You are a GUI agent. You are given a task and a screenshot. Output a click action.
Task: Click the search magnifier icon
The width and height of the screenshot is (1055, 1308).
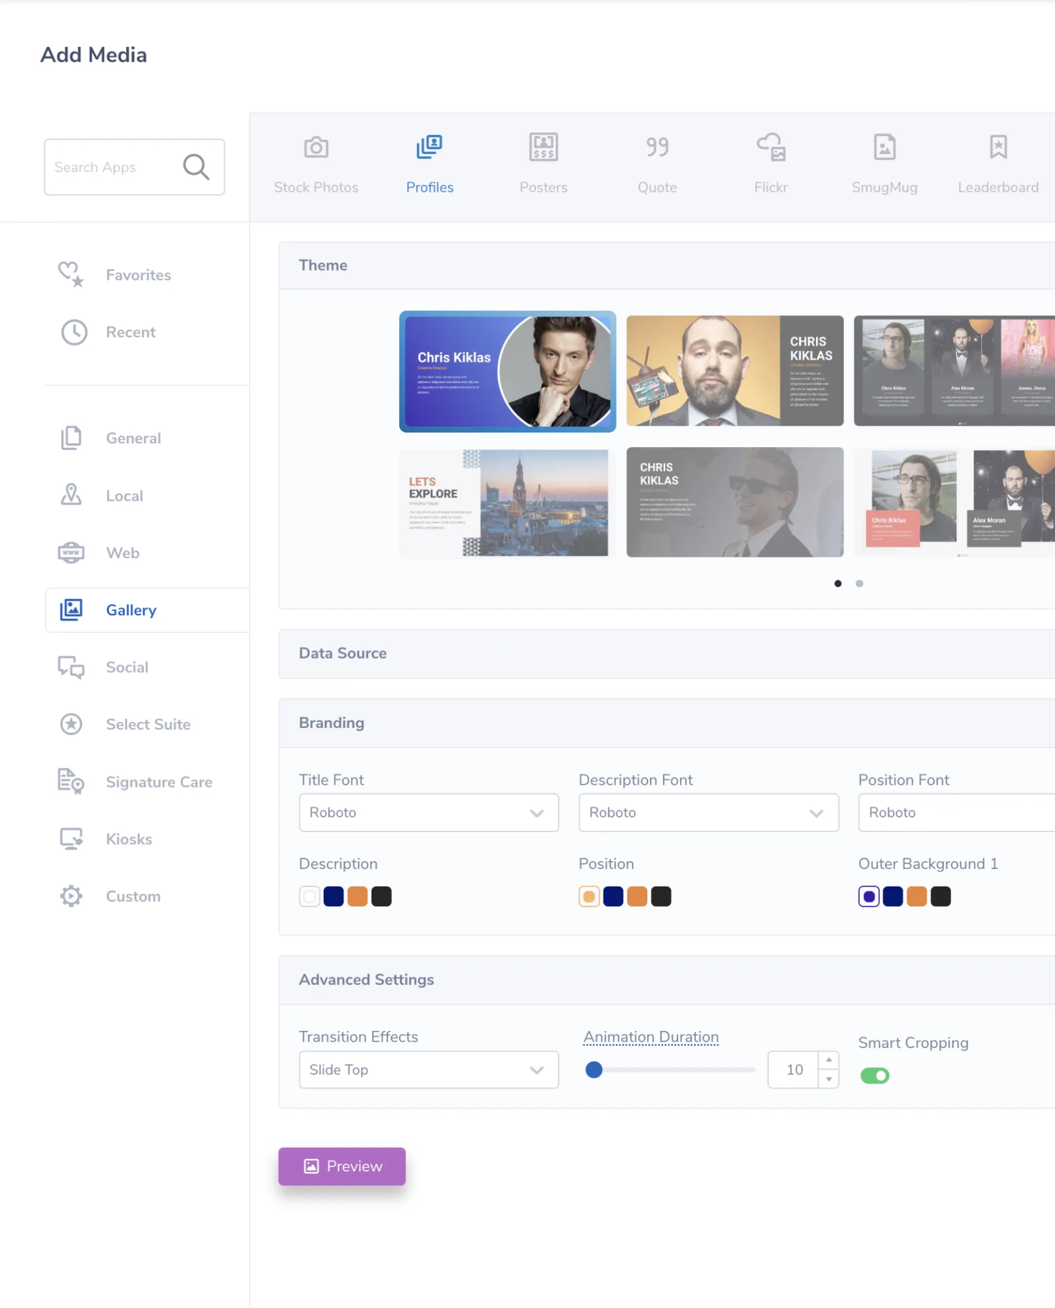coord(196,167)
